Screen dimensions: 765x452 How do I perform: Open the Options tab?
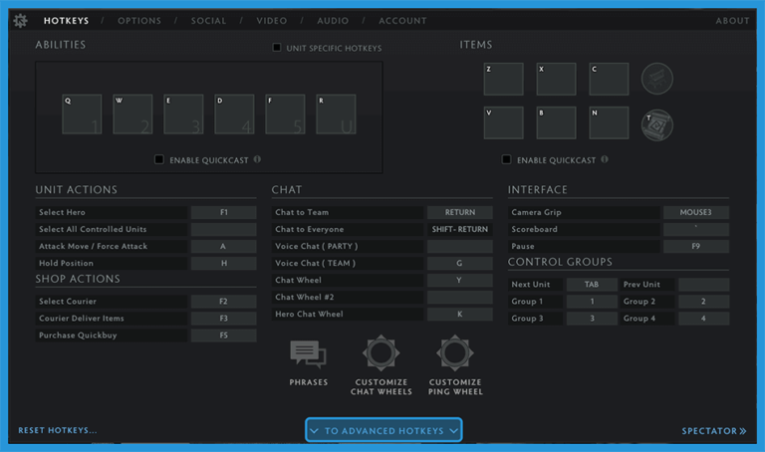(139, 21)
